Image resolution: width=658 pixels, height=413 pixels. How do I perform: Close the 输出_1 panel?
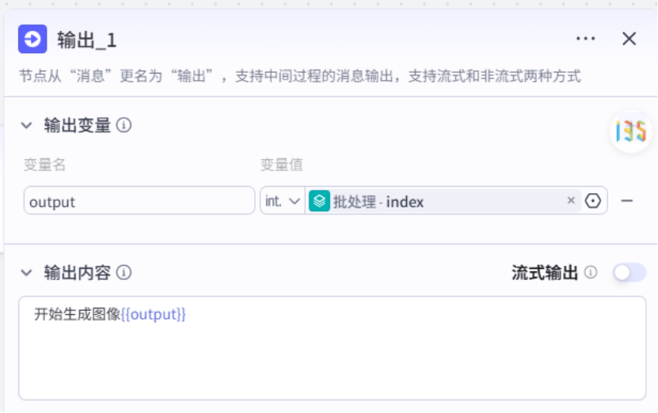(x=629, y=39)
